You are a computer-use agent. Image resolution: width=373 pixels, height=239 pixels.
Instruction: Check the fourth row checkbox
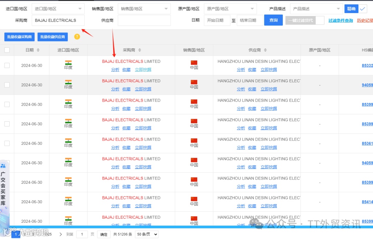[7, 124]
